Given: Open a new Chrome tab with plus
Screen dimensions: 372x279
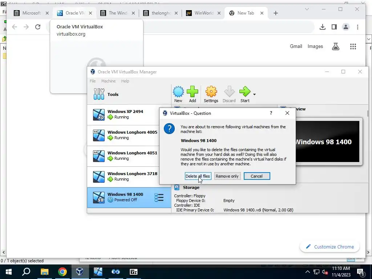Looking at the screenshot, I should [x=275, y=13].
